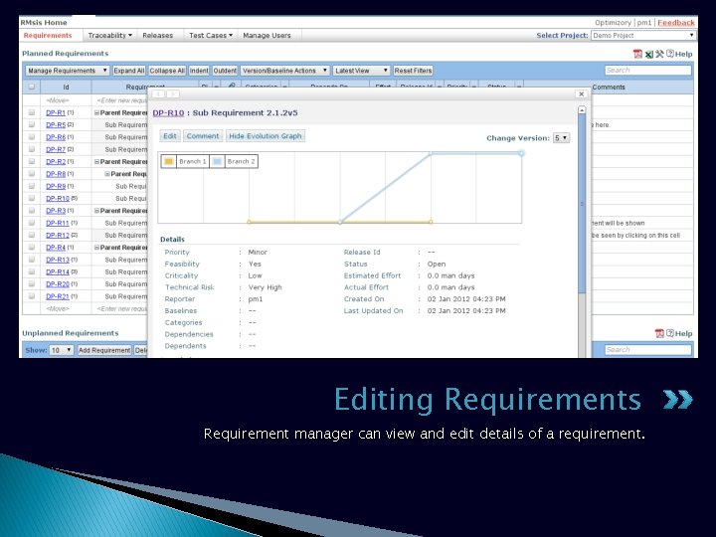Click the advance slide double-arrow icon
Screen dimensions: 716x537
click(x=677, y=400)
